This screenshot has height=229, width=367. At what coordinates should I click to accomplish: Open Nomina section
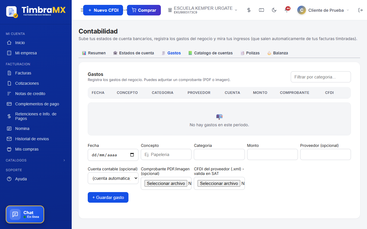click(36, 129)
